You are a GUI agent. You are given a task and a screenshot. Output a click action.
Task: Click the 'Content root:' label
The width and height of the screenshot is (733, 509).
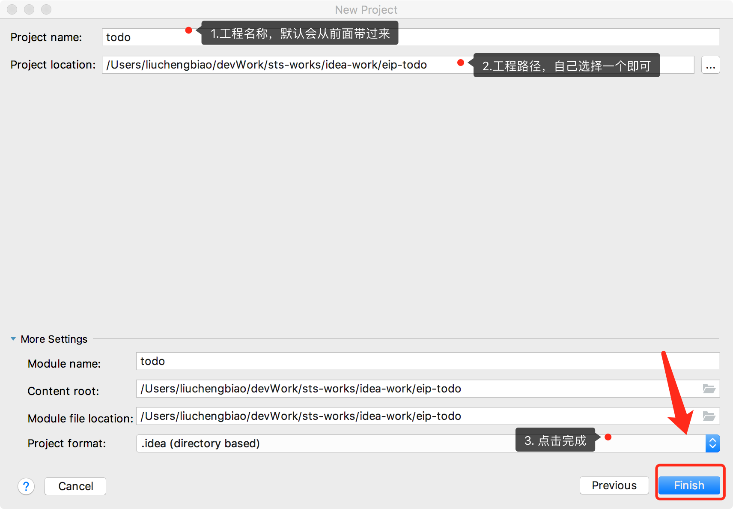pos(63,391)
